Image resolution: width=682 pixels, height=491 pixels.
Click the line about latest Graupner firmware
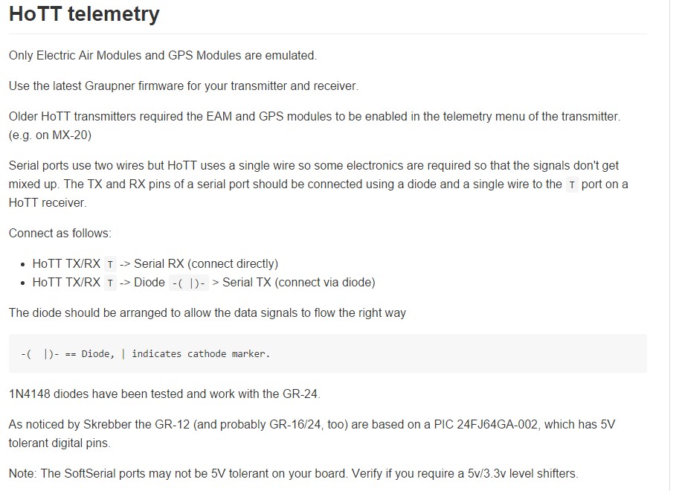(184, 86)
